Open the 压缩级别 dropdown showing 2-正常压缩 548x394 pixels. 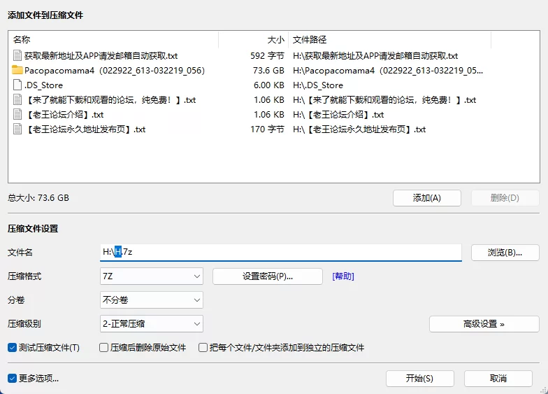tap(151, 323)
